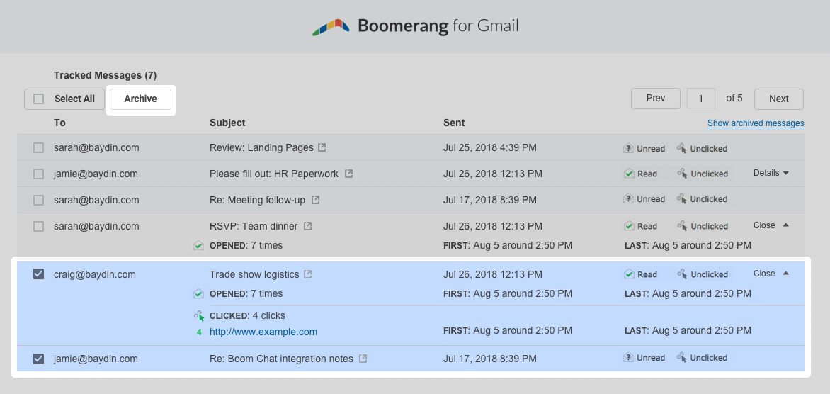Go to Prev page of tracked messages
The width and height of the screenshot is (830, 394).
click(655, 98)
